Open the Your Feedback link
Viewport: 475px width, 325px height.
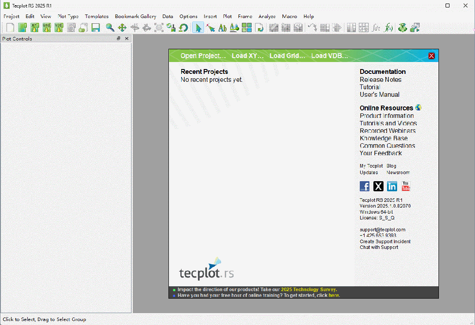tap(380, 153)
